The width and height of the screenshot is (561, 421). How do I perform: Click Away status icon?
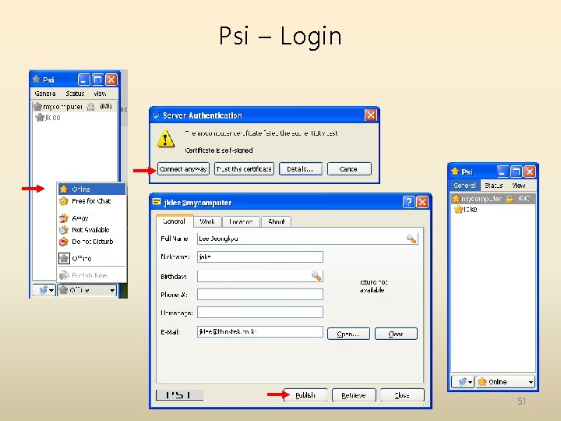tap(64, 218)
